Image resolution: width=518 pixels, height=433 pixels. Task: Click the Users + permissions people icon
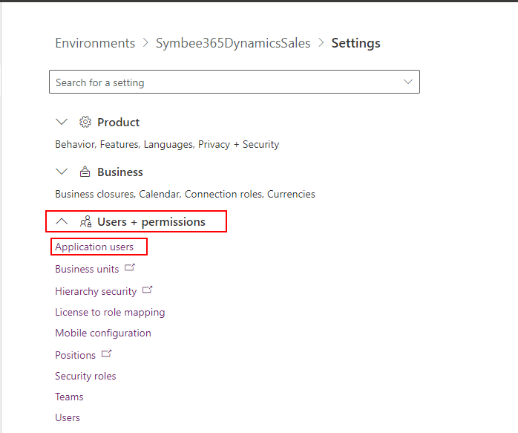pyautogui.click(x=85, y=221)
